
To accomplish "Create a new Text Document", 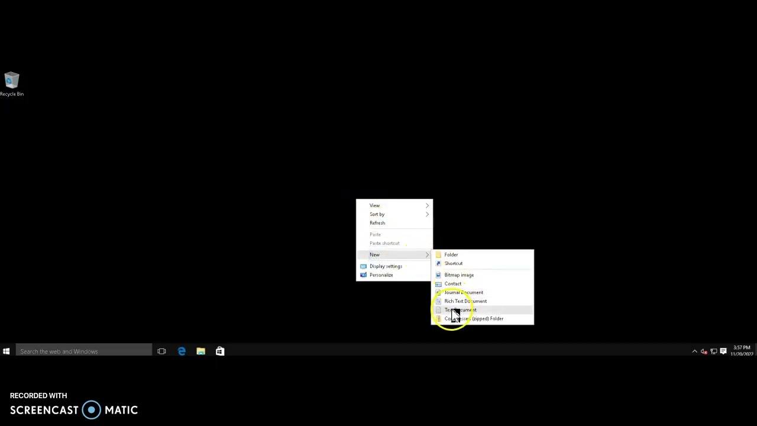I will click(483, 310).
